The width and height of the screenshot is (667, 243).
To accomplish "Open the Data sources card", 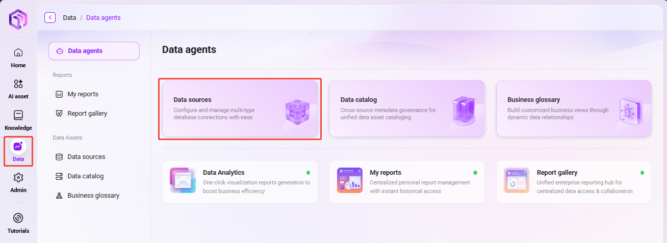I will pyautogui.click(x=240, y=109).
